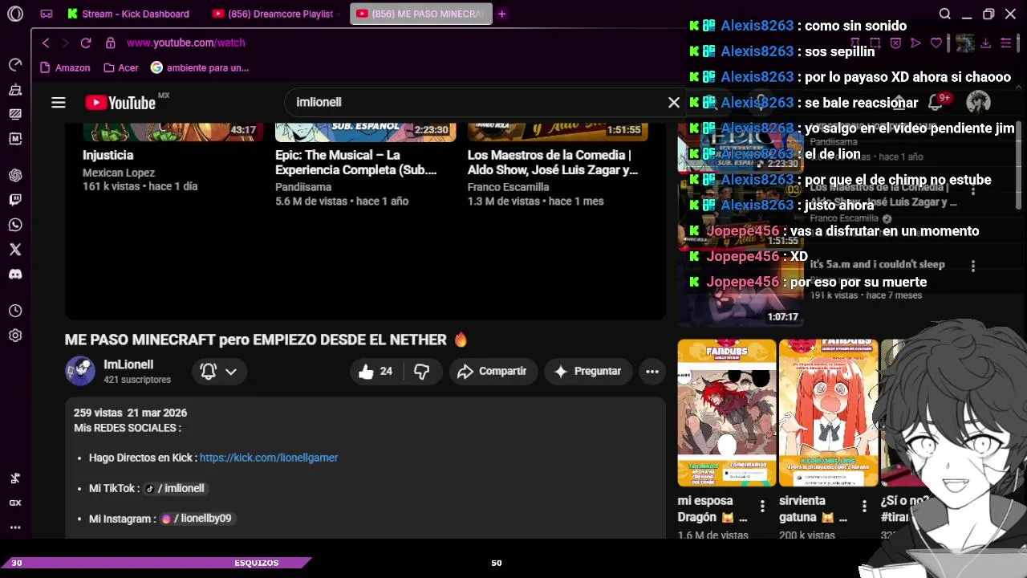
Task: Open X (Twitter) in the sidebar
Action: point(15,250)
